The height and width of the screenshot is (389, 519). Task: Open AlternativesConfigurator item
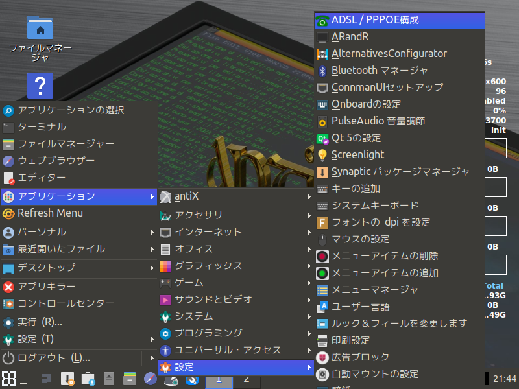[400, 54]
